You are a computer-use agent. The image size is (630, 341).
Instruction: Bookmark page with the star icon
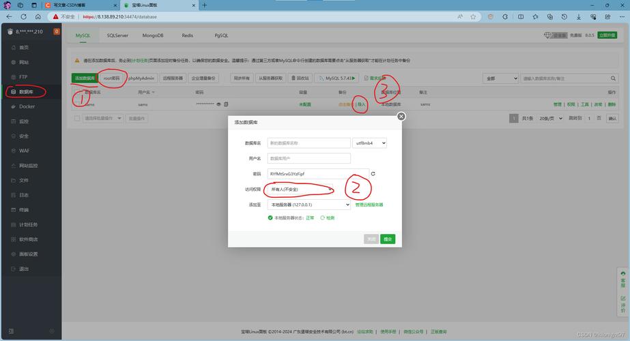(473, 17)
